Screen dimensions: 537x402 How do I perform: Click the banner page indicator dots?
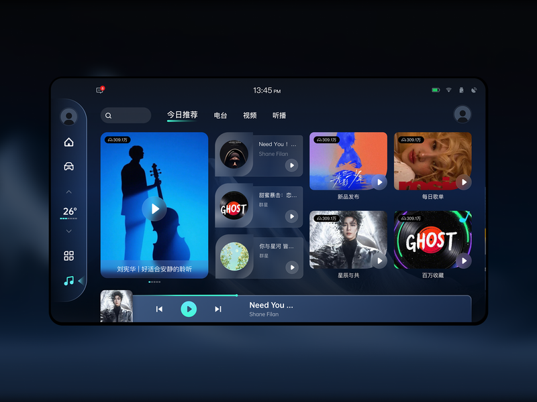click(x=154, y=282)
